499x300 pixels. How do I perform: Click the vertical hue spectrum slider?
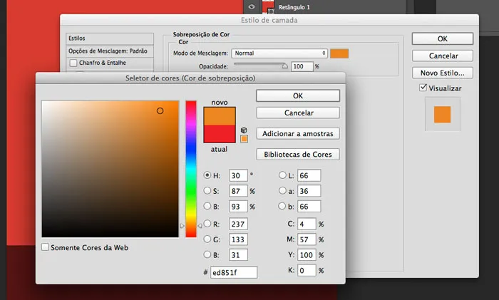pos(191,169)
